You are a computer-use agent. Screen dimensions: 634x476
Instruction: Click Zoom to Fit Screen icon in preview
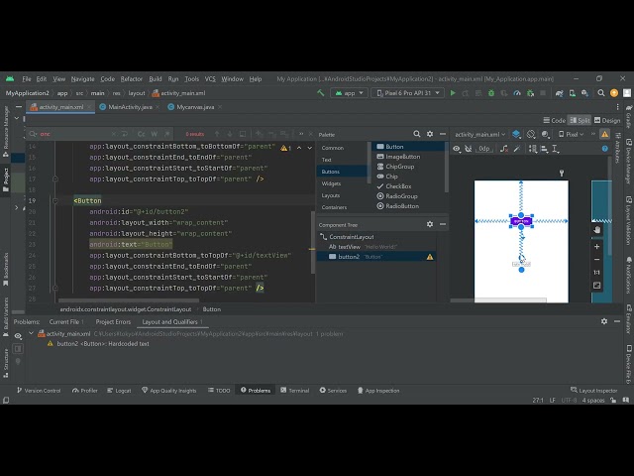click(596, 286)
